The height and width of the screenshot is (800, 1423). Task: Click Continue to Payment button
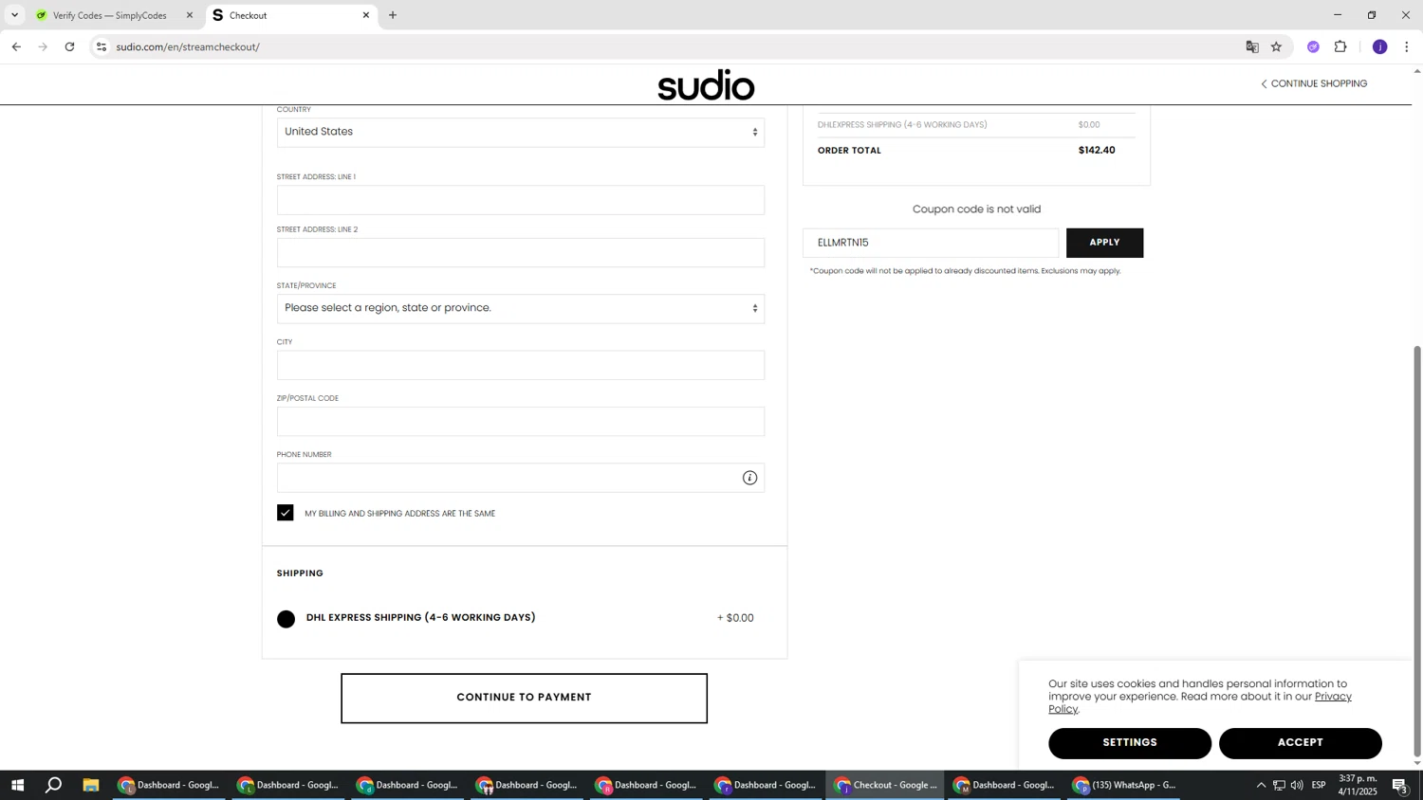tap(524, 698)
